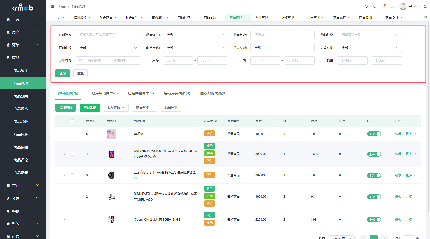Switch to 警戒库存商品(0) tab
Viewport: 430px width, 239px height.
[177, 93]
